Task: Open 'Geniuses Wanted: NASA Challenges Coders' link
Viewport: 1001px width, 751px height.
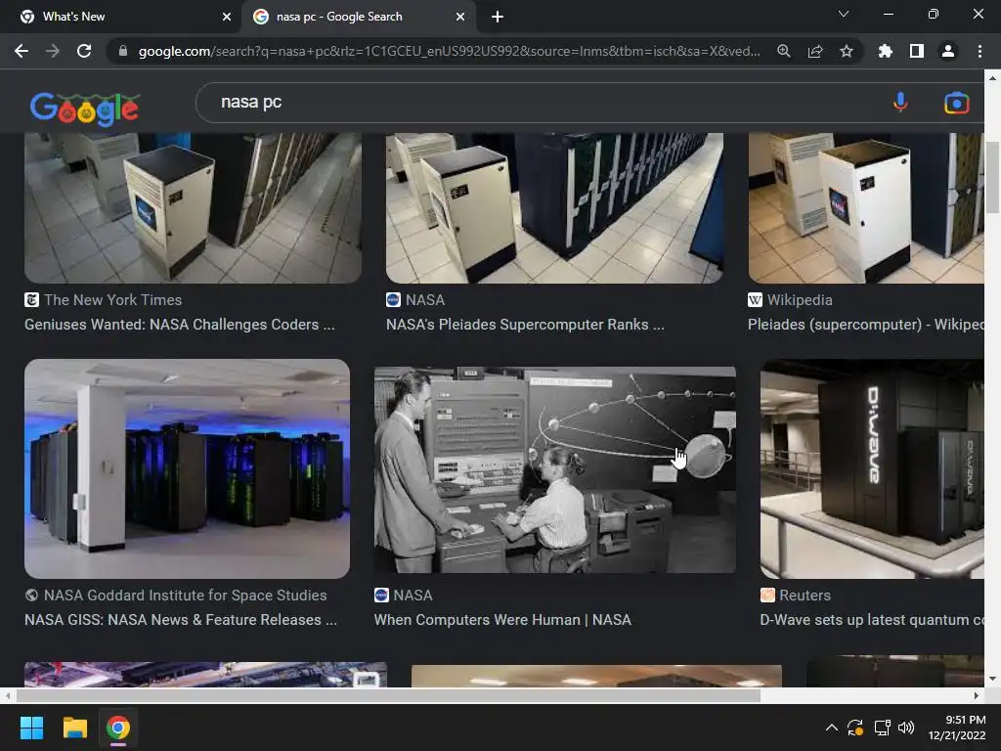Action: pyautogui.click(x=180, y=325)
